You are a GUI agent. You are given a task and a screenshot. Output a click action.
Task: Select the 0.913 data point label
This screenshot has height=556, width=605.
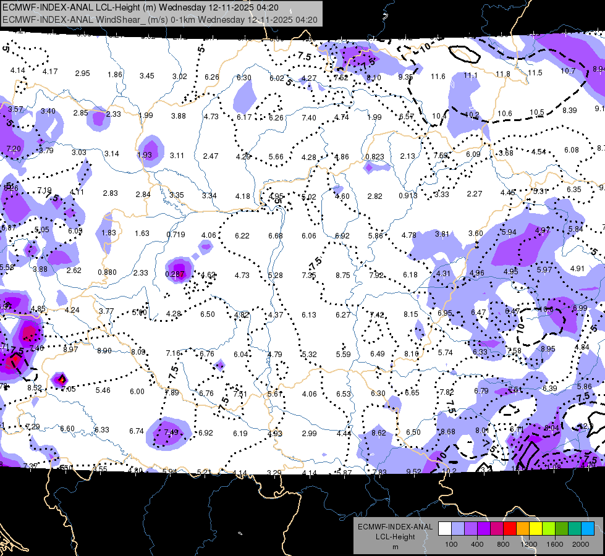click(x=408, y=195)
